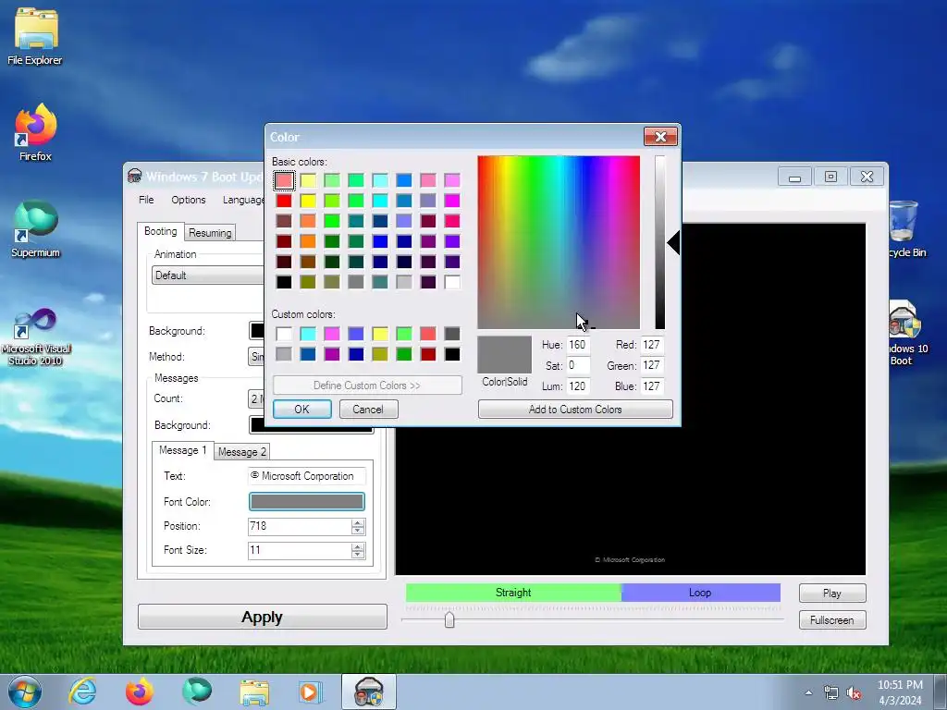Click the Hue value field
Image resolution: width=947 pixels, height=710 pixels.
click(x=578, y=345)
